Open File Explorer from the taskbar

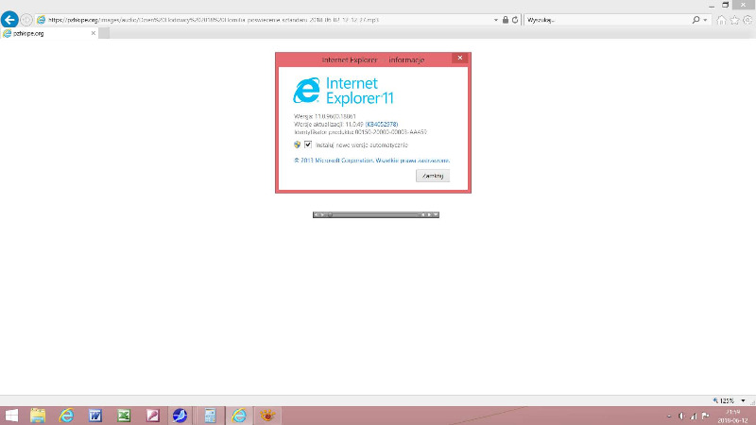click(38, 416)
